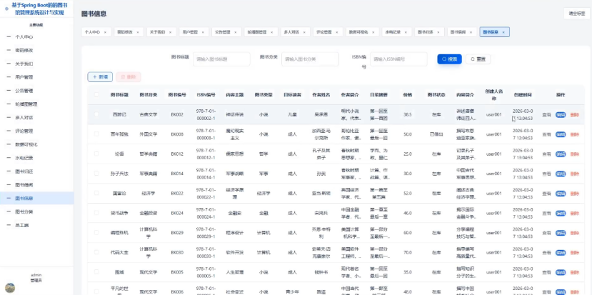Close the 个人中心 tab with its x
Image resolution: width=592 pixels, height=295 pixels.
tap(105, 32)
